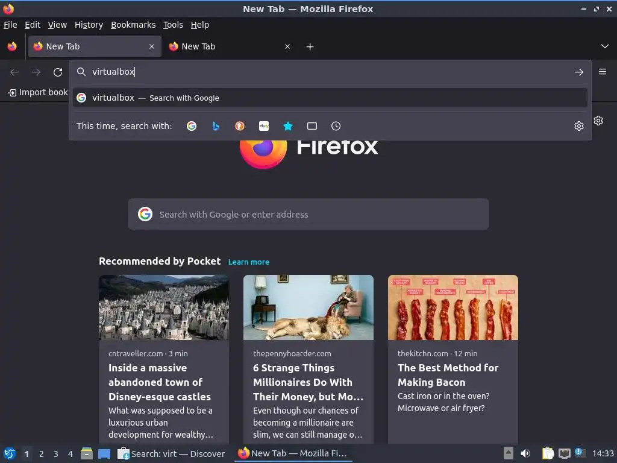Open the Firefox hamburger application menu
The image size is (617, 463).
coord(603,72)
